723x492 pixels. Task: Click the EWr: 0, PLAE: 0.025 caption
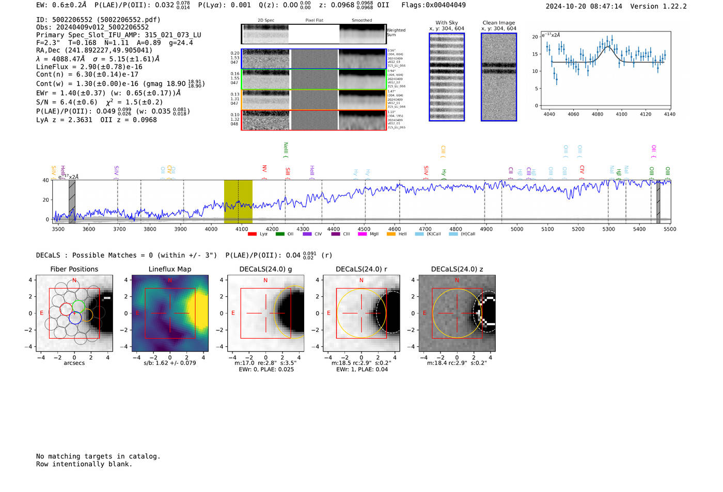(x=266, y=369)
